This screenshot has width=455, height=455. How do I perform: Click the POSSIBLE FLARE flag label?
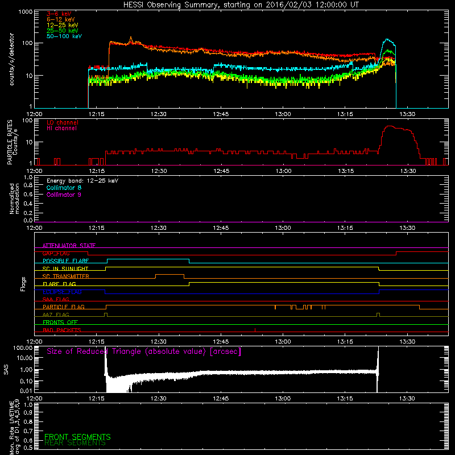65,261
